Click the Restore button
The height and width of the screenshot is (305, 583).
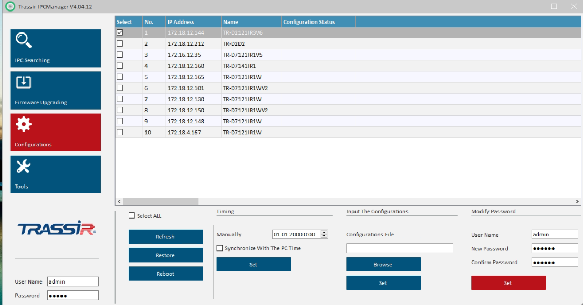166,255
